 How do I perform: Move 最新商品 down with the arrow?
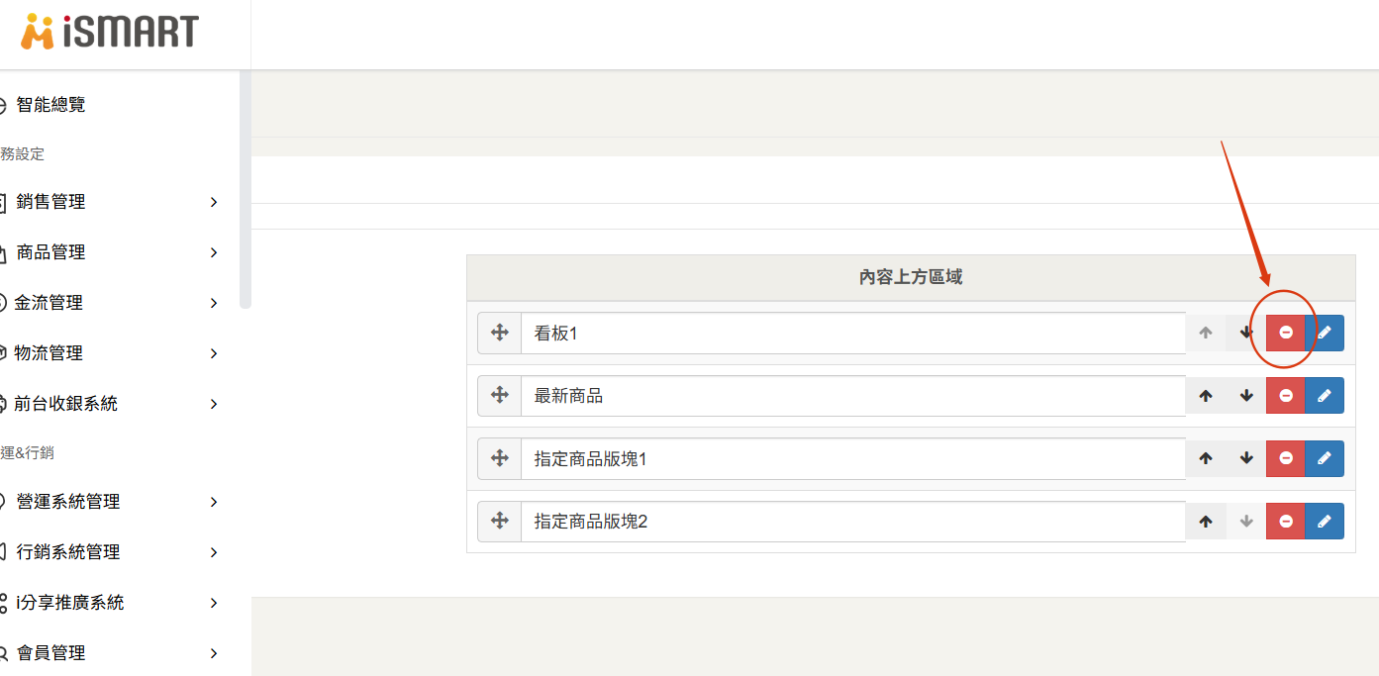pos(1246,396)
